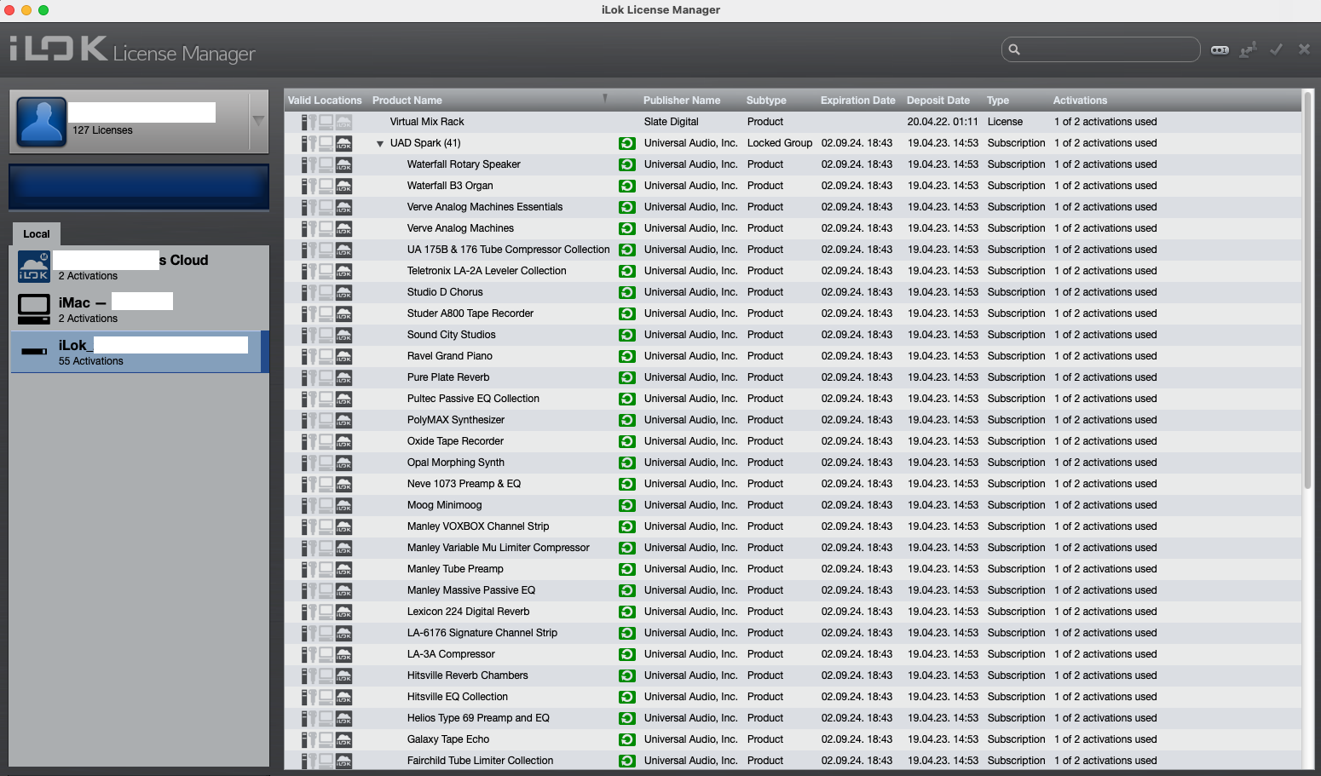Screen dimensions: 1321x776
Task: Select the iMac computer location icon
Action: tap(34, 309)
